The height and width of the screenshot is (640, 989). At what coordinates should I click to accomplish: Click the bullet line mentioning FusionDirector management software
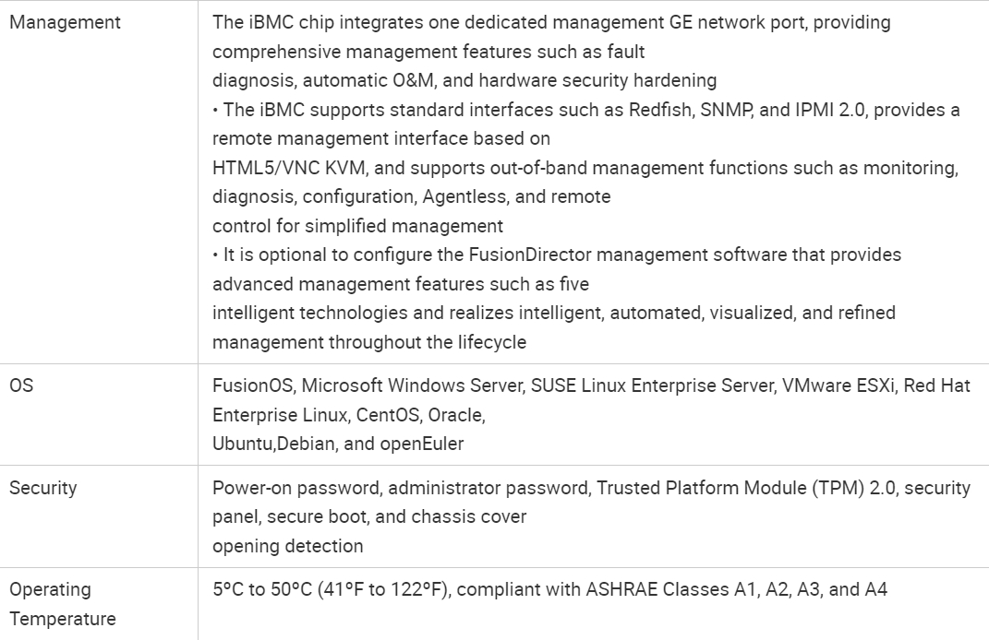(x=557, y=255)
